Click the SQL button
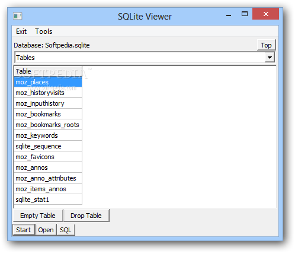 [x=66, y=230]
